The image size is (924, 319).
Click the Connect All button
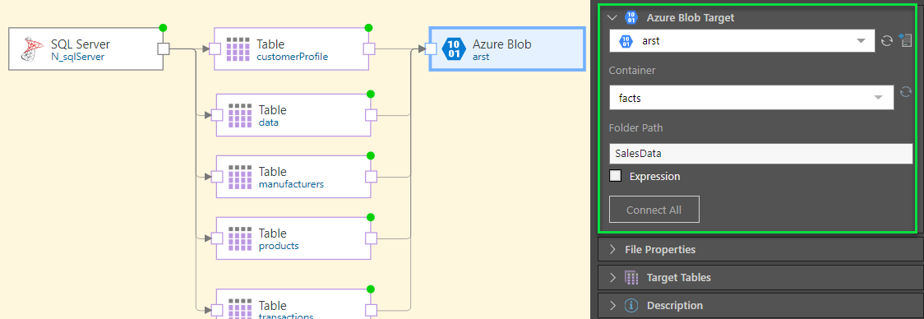(x=654, y=210)
